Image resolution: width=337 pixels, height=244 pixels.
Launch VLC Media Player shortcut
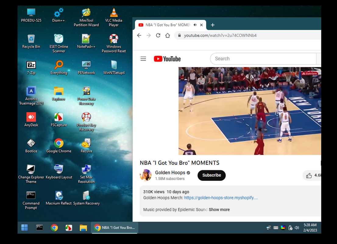pos(114,17)
